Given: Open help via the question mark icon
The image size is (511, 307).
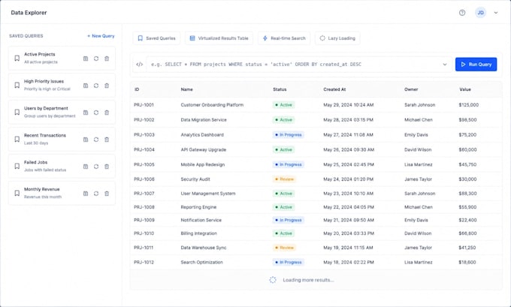Looking at the screenshot, I should [x=462, y=13].
